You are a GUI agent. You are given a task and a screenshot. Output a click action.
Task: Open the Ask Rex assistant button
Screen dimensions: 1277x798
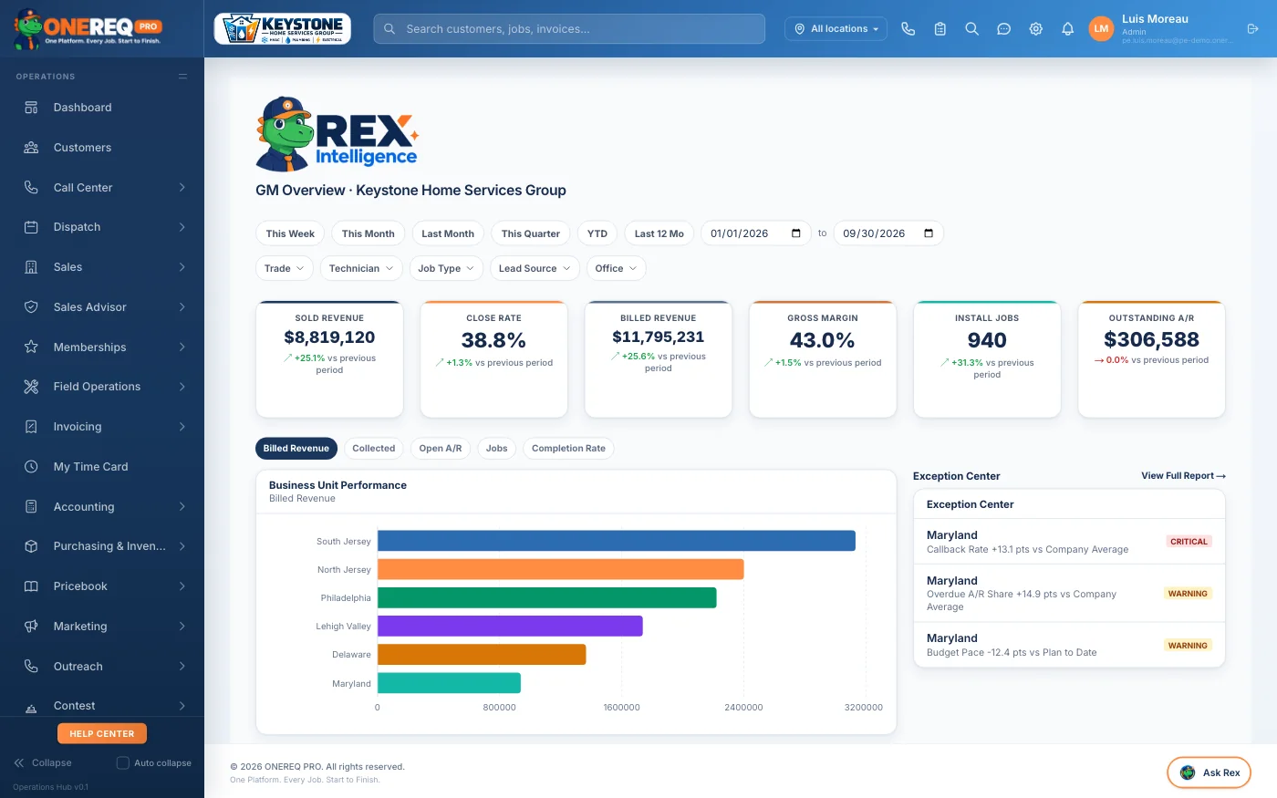tap(1209, 772)
